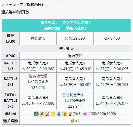Select the 进行度 ∞ row
Viewport: 133px width, 127px height.
point(66,49)
